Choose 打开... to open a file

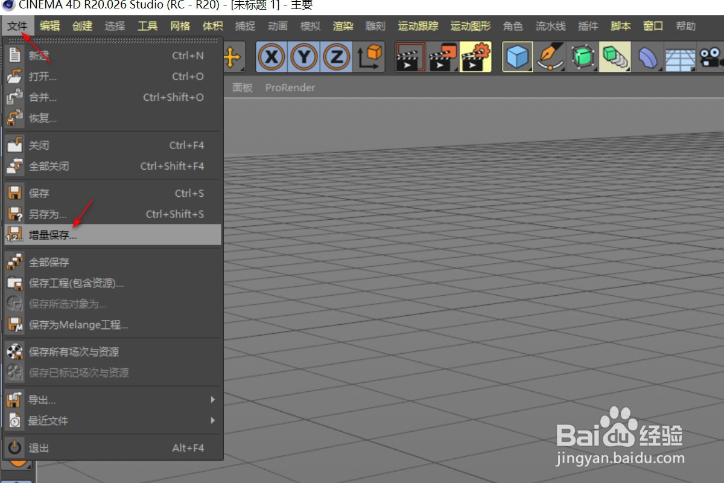click(113, 77)
